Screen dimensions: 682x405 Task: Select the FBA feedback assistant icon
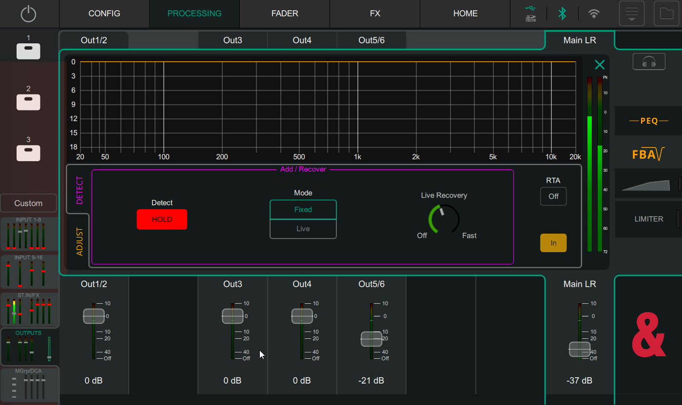[648, 154]
